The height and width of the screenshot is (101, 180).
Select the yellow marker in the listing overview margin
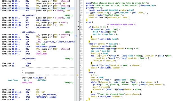click(x=77, y=75)
